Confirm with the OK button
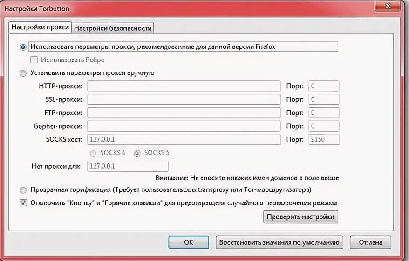This screenshot has height=261, width=409. pos(189,242)
